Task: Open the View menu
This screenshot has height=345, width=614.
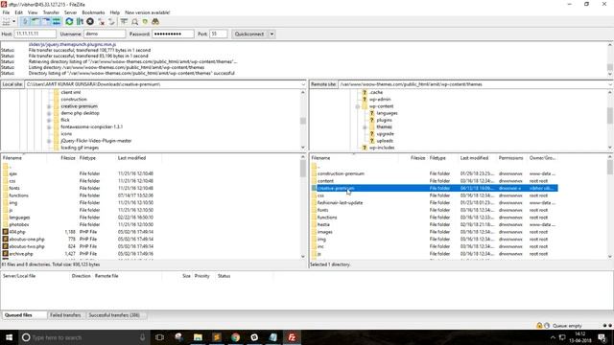Action: tap(33, 12)
